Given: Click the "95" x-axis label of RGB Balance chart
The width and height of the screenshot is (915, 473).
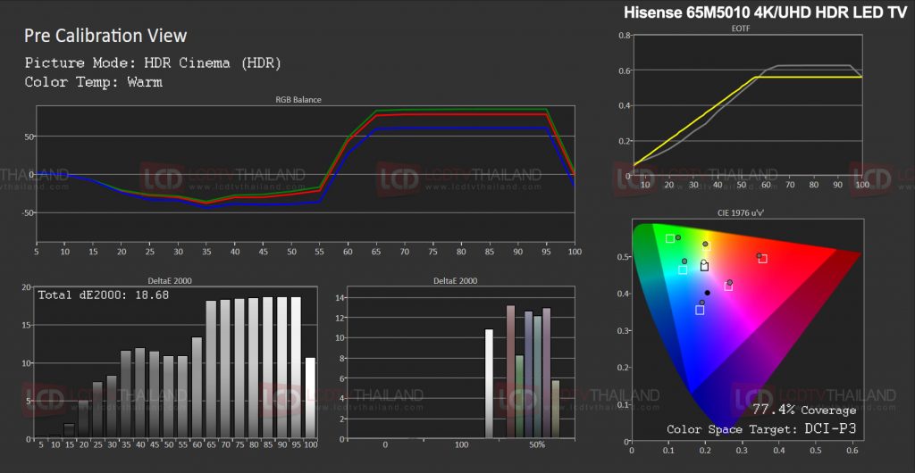Looking at the screenshot, I should tap(547, 253).
